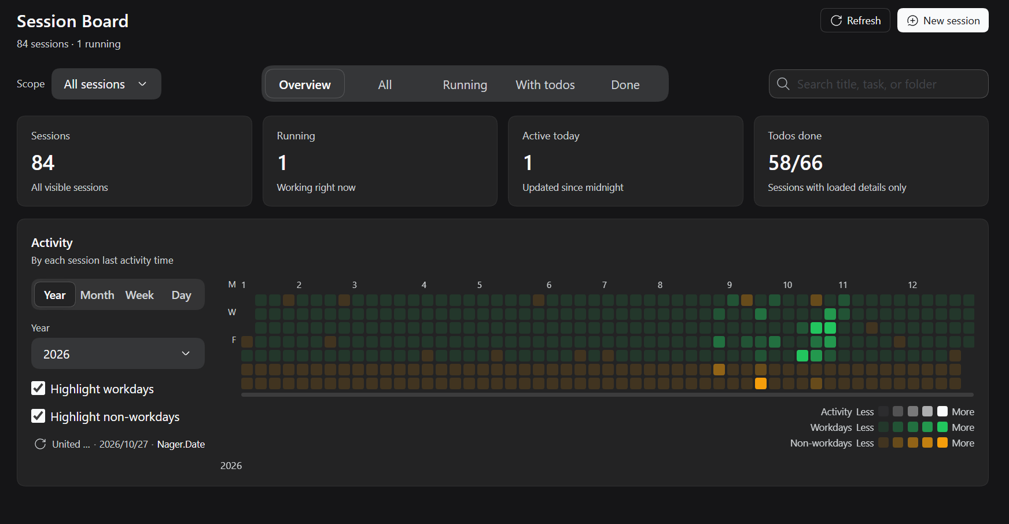1009x524 pixels.
Task: Switch to the With todos tab
Action: (545, 84)
